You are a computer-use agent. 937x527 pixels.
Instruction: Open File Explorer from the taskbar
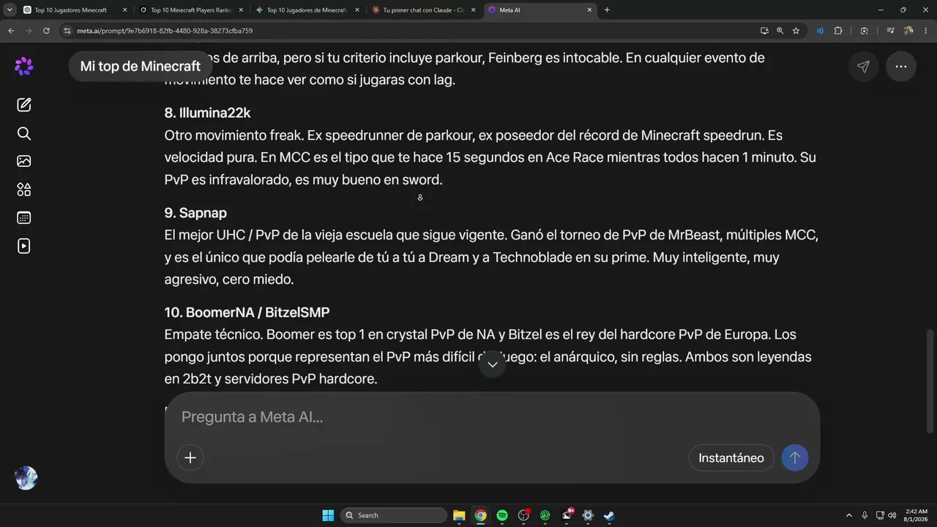(459, 515)
